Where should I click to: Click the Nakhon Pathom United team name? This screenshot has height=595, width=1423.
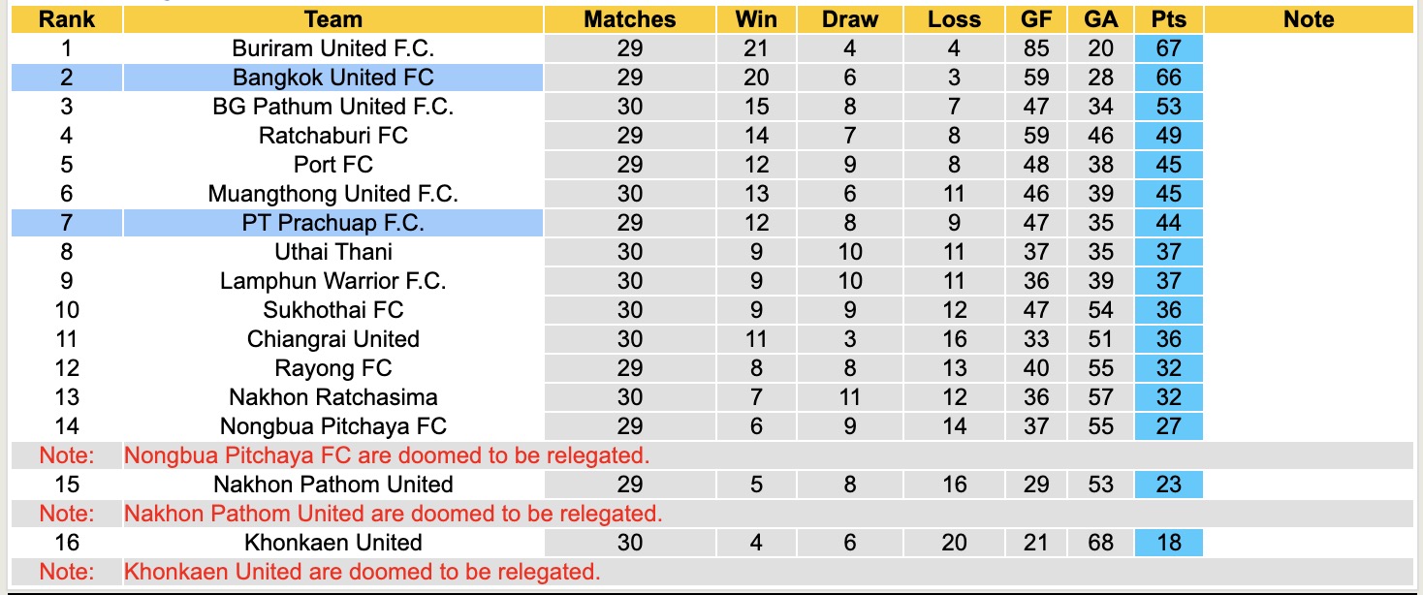(332, 485)
